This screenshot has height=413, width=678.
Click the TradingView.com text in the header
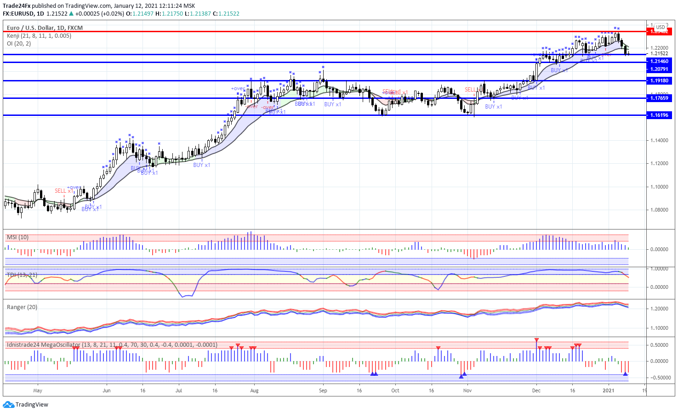coord(88,6)
